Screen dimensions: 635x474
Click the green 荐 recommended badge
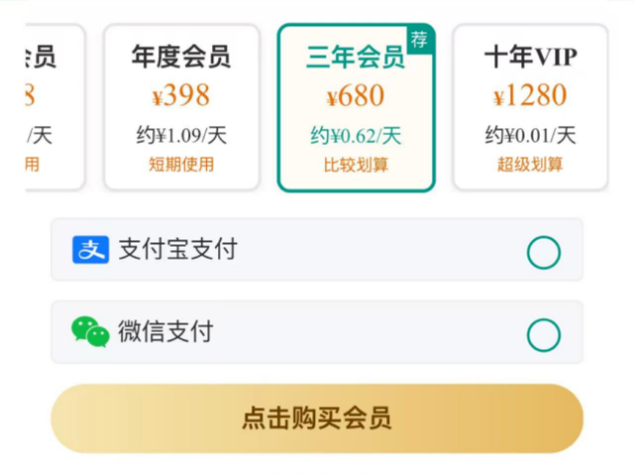[x=419, y=40]
